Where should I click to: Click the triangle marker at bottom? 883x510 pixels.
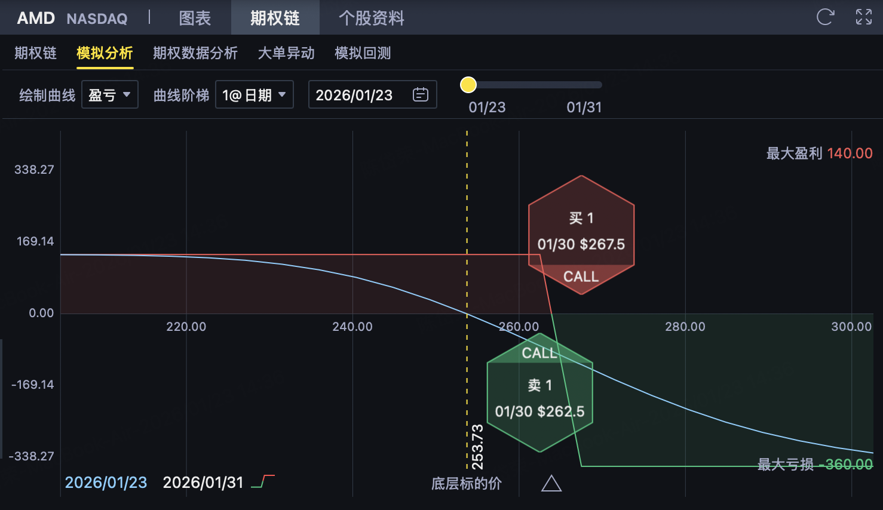click(551, 483)
